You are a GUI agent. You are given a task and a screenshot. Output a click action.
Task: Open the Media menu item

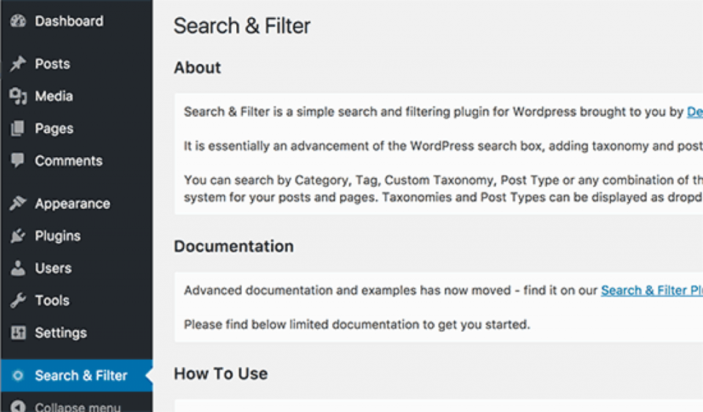(54, 96)
